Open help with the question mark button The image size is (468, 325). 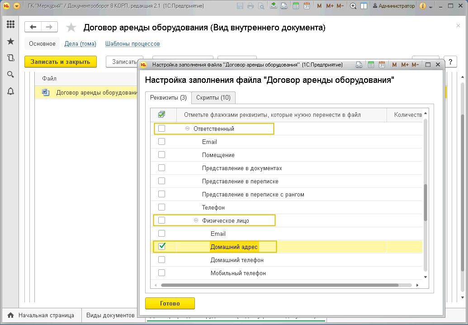click(x=450, y=62)
